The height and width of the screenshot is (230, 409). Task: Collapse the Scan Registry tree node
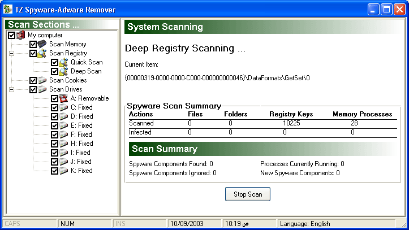(11, 53)
